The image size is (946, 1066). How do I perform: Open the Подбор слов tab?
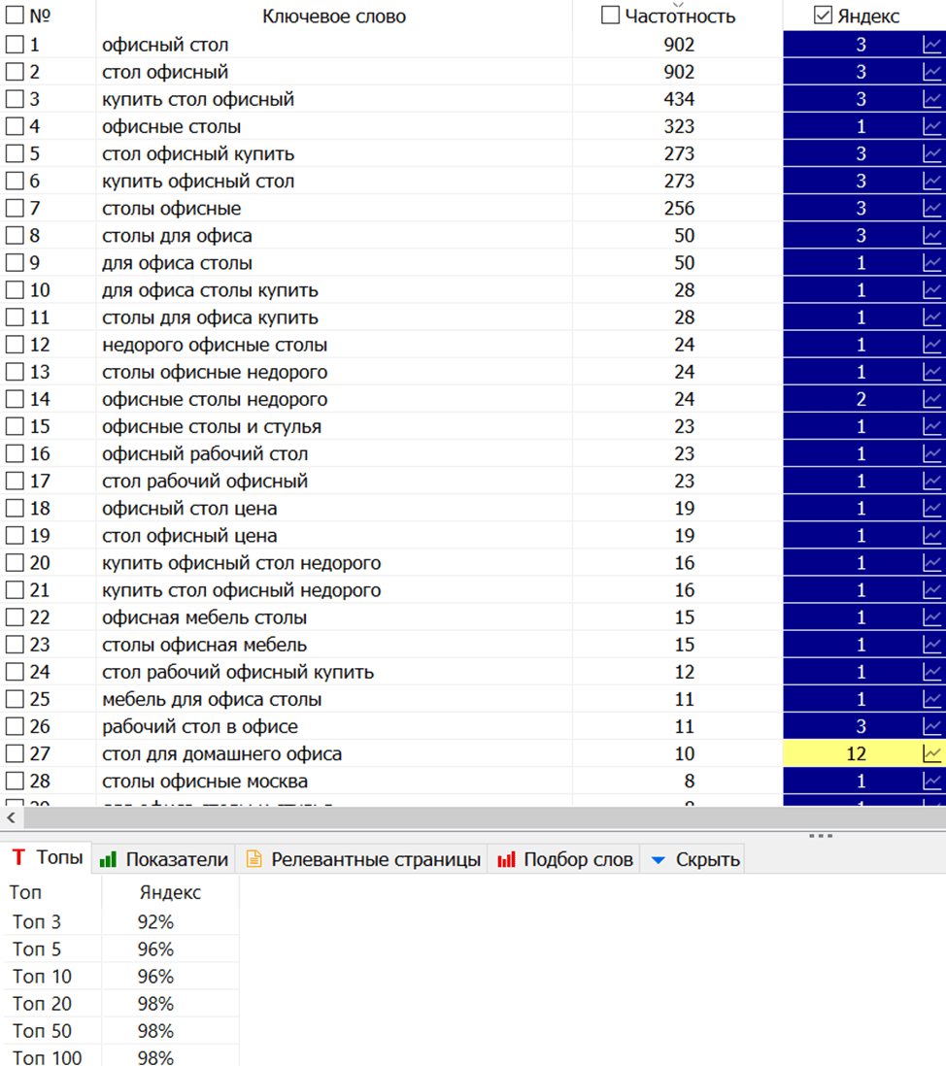[x=564, y=859]
